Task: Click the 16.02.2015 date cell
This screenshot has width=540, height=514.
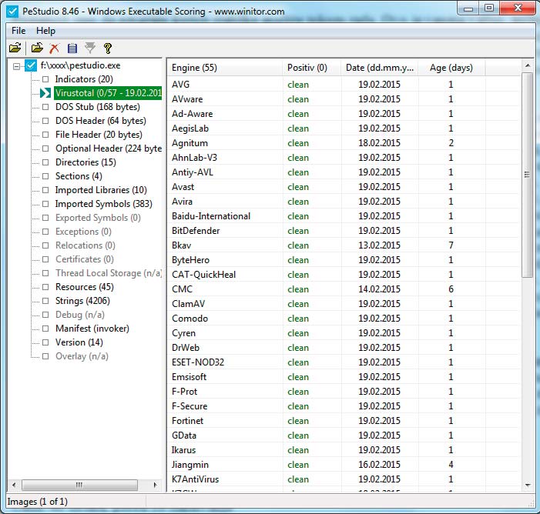Action: (x=379, y=465)
